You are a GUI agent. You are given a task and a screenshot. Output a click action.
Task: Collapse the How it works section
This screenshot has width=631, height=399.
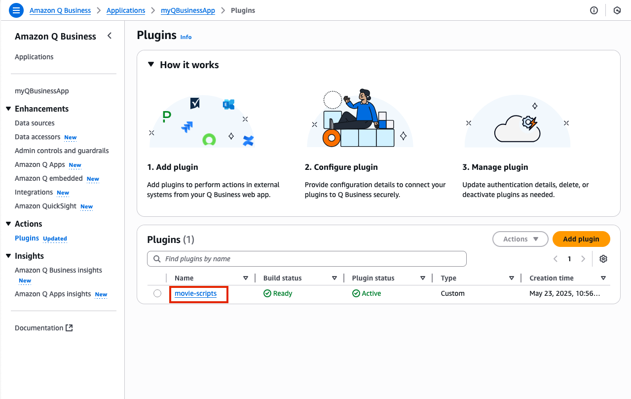click(151, 65)
